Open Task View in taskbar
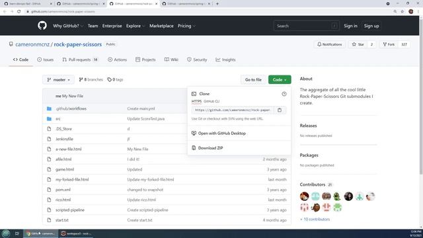423x238 pixels. (x=17, y=233)
